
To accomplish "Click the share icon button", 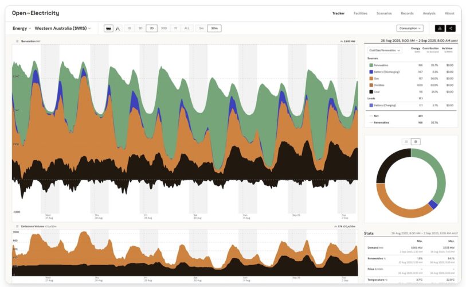I will pos(451,28).
